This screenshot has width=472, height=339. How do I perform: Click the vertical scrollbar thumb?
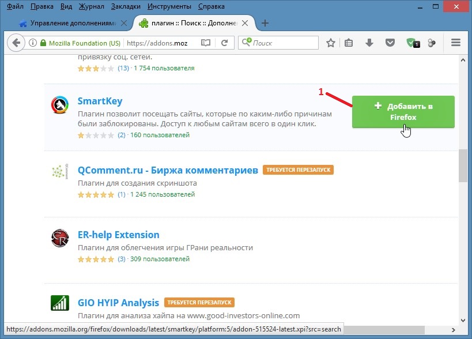[463, 165]
